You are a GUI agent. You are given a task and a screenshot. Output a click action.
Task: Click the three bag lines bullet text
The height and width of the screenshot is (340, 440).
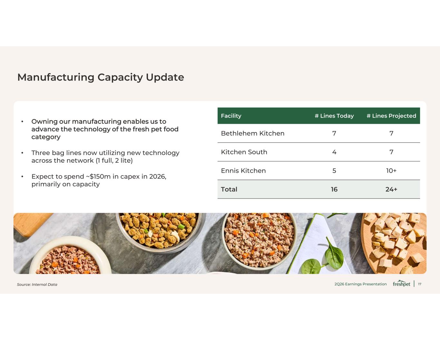click(x=105, y=157)
